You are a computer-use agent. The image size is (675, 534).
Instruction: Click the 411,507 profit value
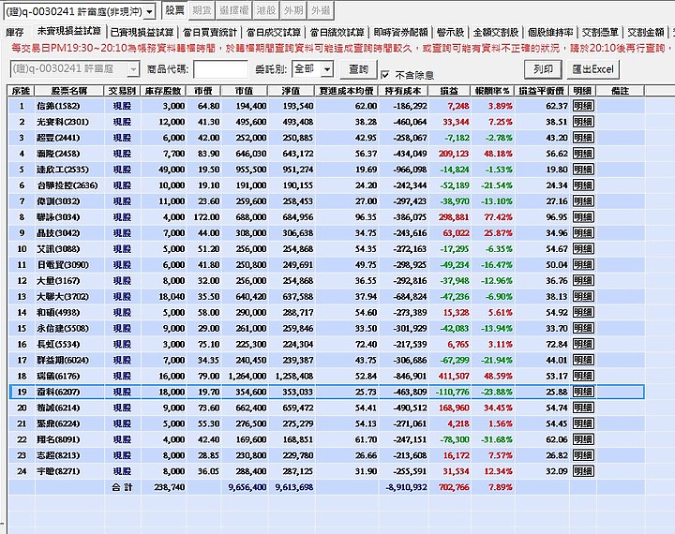(454, 376)
